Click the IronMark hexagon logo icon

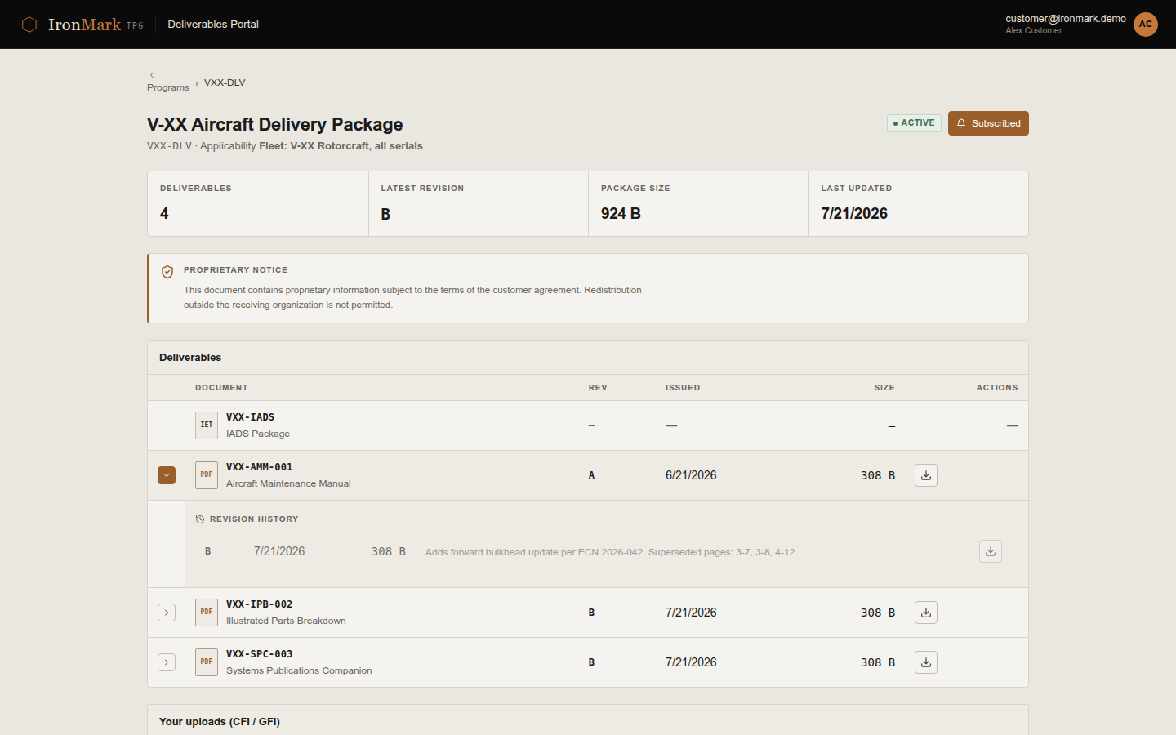[29, 24]
